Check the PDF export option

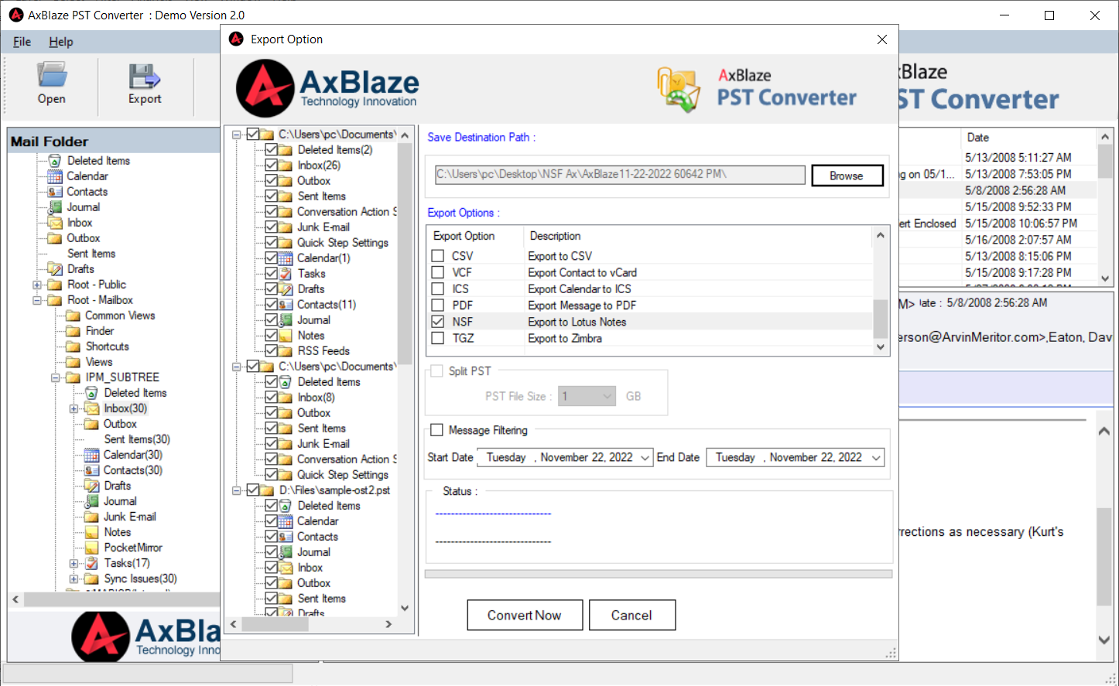tap(438, 305)
